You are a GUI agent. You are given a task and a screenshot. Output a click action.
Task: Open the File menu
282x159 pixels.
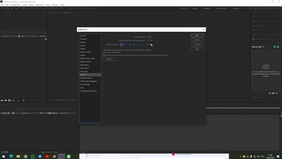(x=2, y=5)
